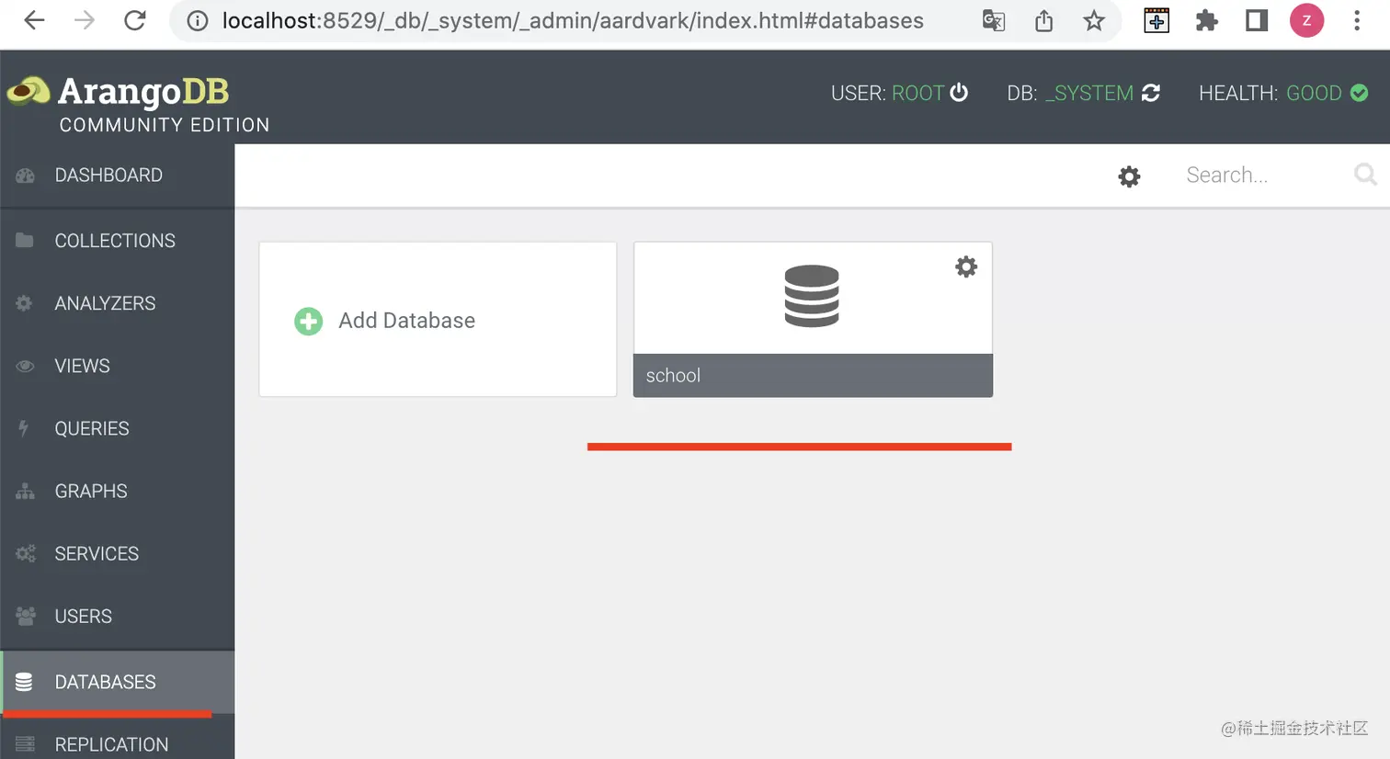
Task: Log out via ROOT power icon
Action: pyautogui.click(x=959, y=92)
